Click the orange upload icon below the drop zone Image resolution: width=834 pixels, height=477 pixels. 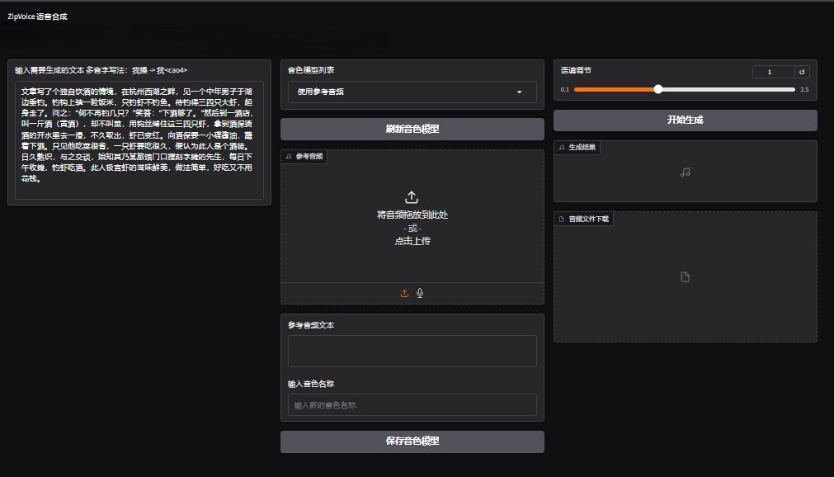pos(404,293)
